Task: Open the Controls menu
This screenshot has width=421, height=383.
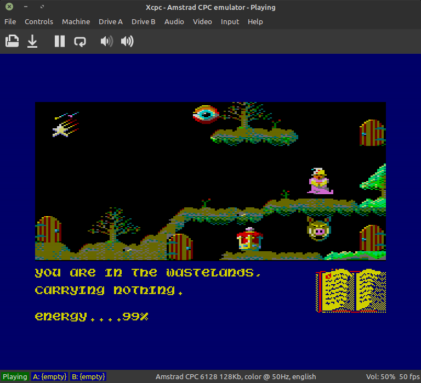Action: click(39, 21)
